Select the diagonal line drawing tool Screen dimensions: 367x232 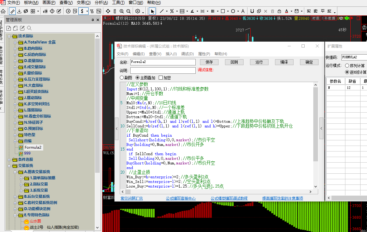(162, 11)
